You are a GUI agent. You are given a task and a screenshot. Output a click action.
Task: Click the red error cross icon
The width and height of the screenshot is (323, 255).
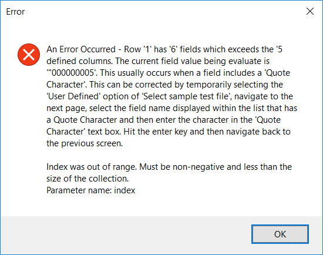[29, 55]
